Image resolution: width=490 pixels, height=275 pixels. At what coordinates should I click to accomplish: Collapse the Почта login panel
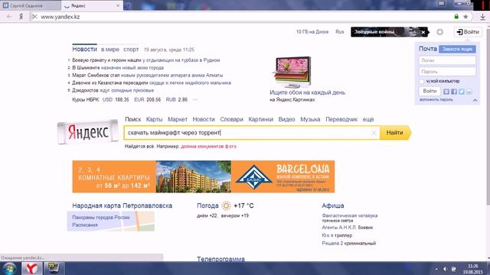pyautogui.click(x=475, y=100)
